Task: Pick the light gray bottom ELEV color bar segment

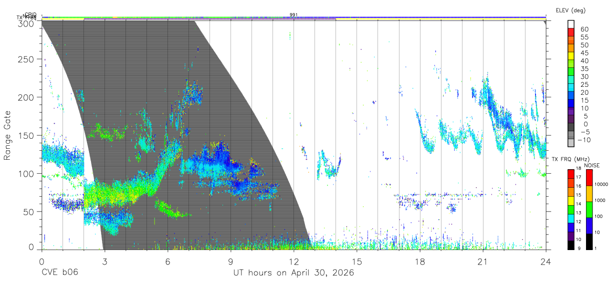Action: (570, 144)
